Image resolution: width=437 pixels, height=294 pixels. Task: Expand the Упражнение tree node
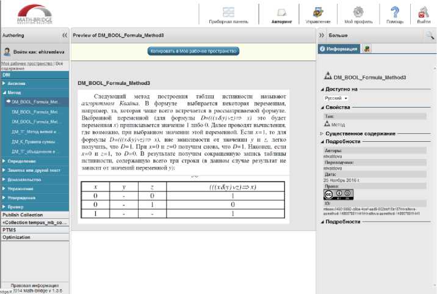tap(4, 188)
